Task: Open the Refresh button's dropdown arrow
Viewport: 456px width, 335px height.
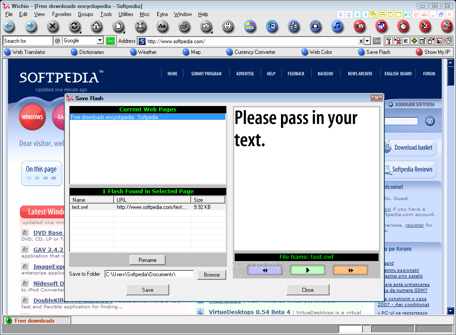Action: [80, 32]
